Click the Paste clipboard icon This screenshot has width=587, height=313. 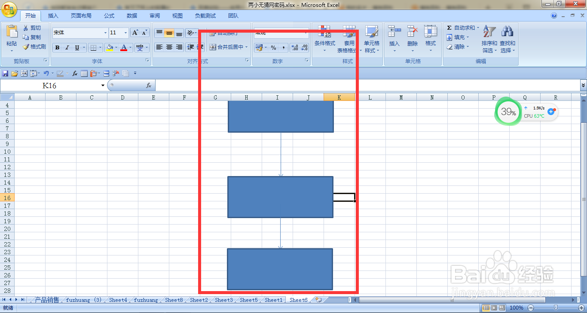(x=12, y=32)
